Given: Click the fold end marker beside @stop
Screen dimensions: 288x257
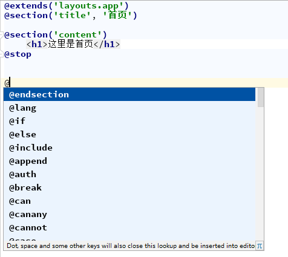Looking at the screenshot, I should (x=2, y=54).
